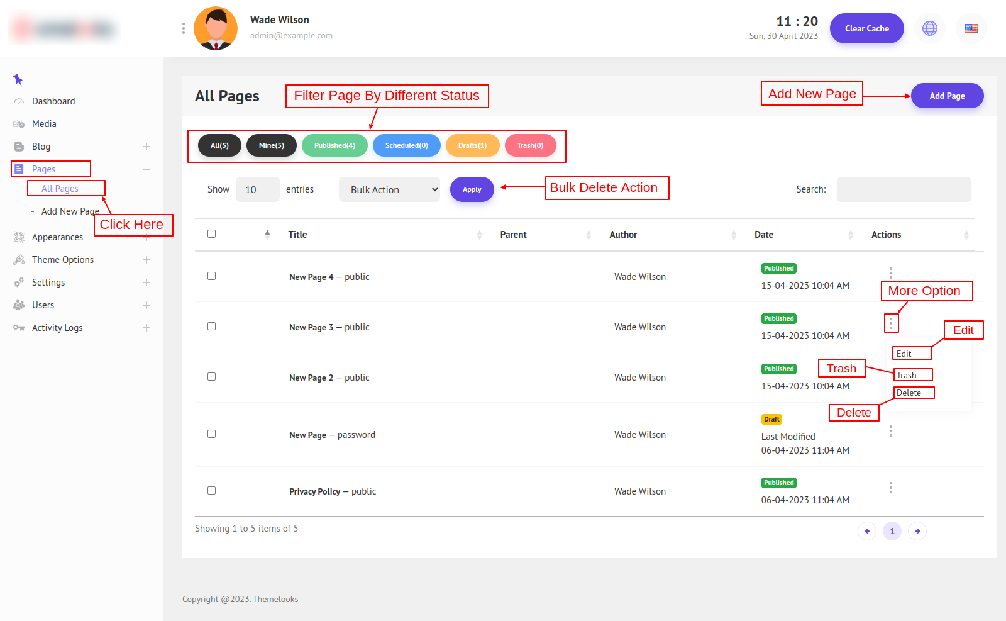Open the US flag language selector
This screenshot has height=621, width=1006.
tap(971, 28)
